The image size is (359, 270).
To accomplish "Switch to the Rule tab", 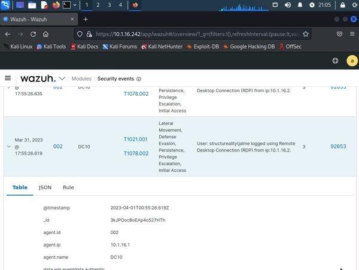I will pyautogui.click(x=68, y=187).
